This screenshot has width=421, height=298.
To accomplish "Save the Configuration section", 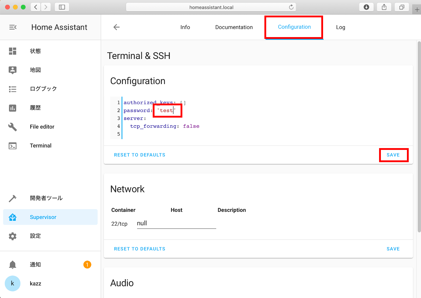I will [x=393, y=155].
